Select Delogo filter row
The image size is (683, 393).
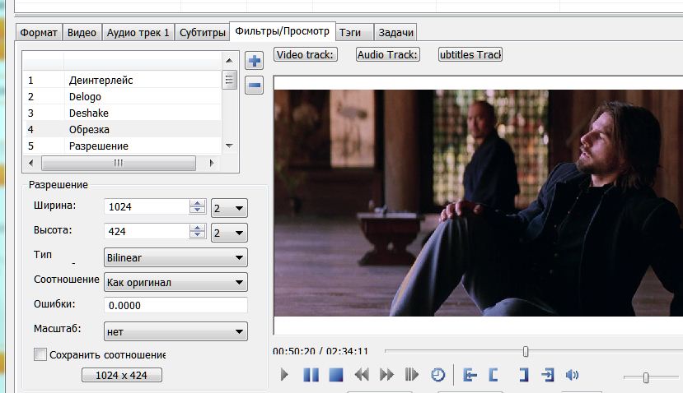tap(122, 96)
